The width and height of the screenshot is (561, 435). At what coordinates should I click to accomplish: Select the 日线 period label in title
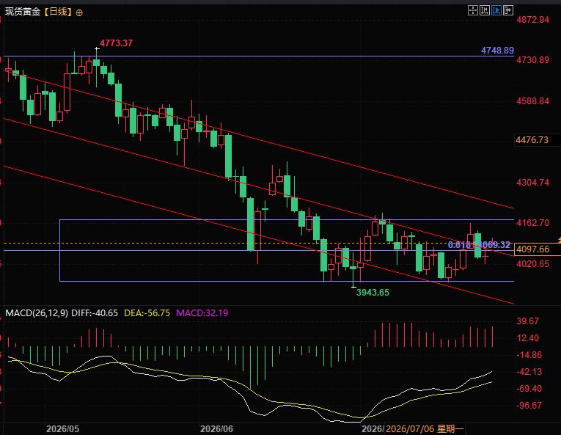[x=58, y=12]
